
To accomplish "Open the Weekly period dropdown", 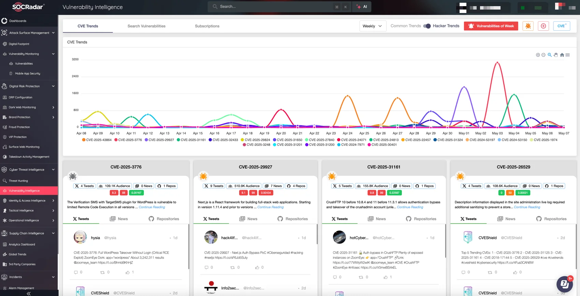I will (373, 26).
